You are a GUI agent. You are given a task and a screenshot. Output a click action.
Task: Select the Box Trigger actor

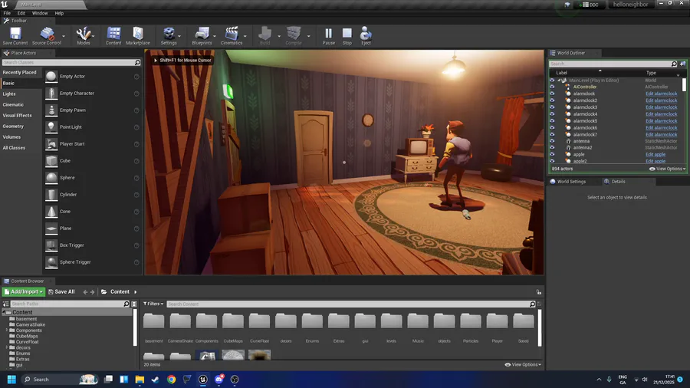pyautogui.click(x=93, y=245)
